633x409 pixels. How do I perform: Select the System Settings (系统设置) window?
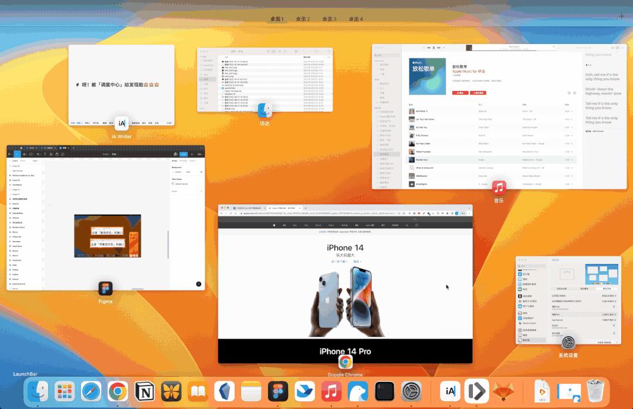[568, 300]
